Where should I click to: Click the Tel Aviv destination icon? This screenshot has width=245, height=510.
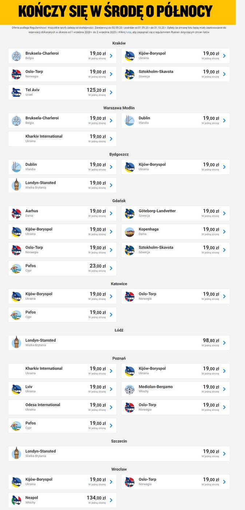16,92
